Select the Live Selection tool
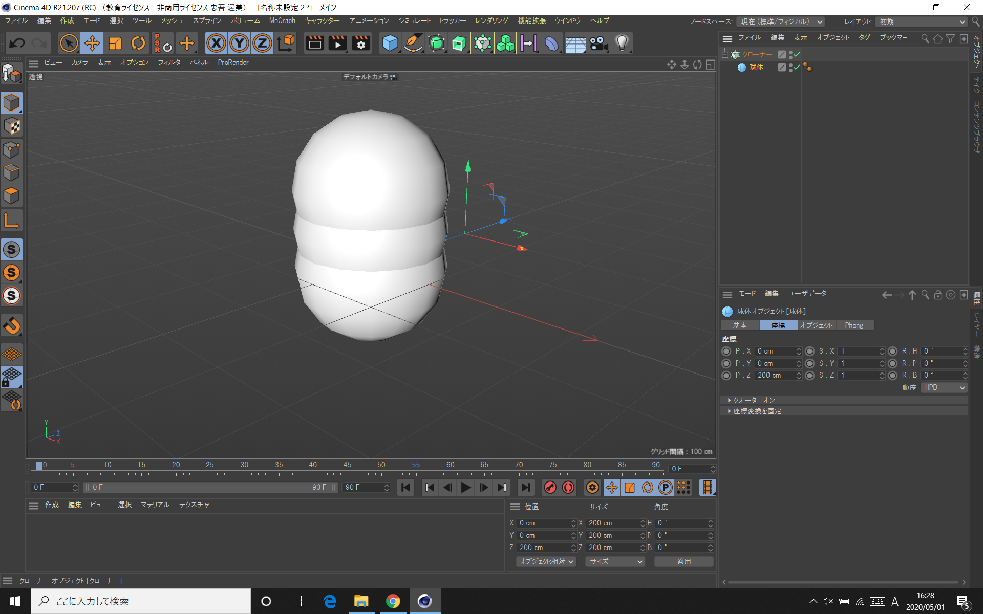Screen dimensions: 983x614 pos(69,43)
